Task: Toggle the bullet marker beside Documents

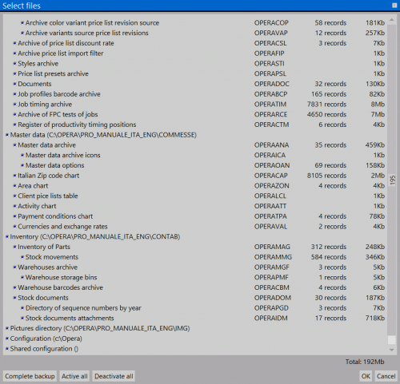Action: [x=14, y=84]
